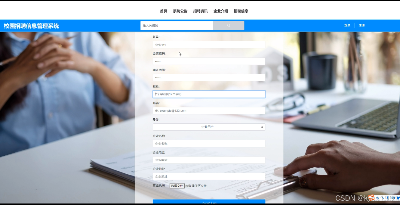Click the 未选择任何文件 text
The width and height of the screenshot is (400, 205).
pos(196,186)
